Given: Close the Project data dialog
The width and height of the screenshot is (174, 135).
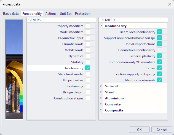Looking at the screenshot, I should click(x=169, y=4).
